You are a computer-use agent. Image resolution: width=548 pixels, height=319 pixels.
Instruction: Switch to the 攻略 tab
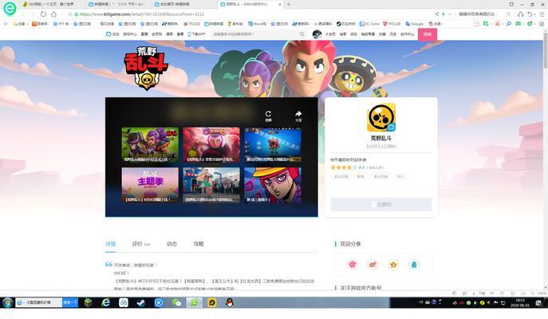tap(199, 244)
